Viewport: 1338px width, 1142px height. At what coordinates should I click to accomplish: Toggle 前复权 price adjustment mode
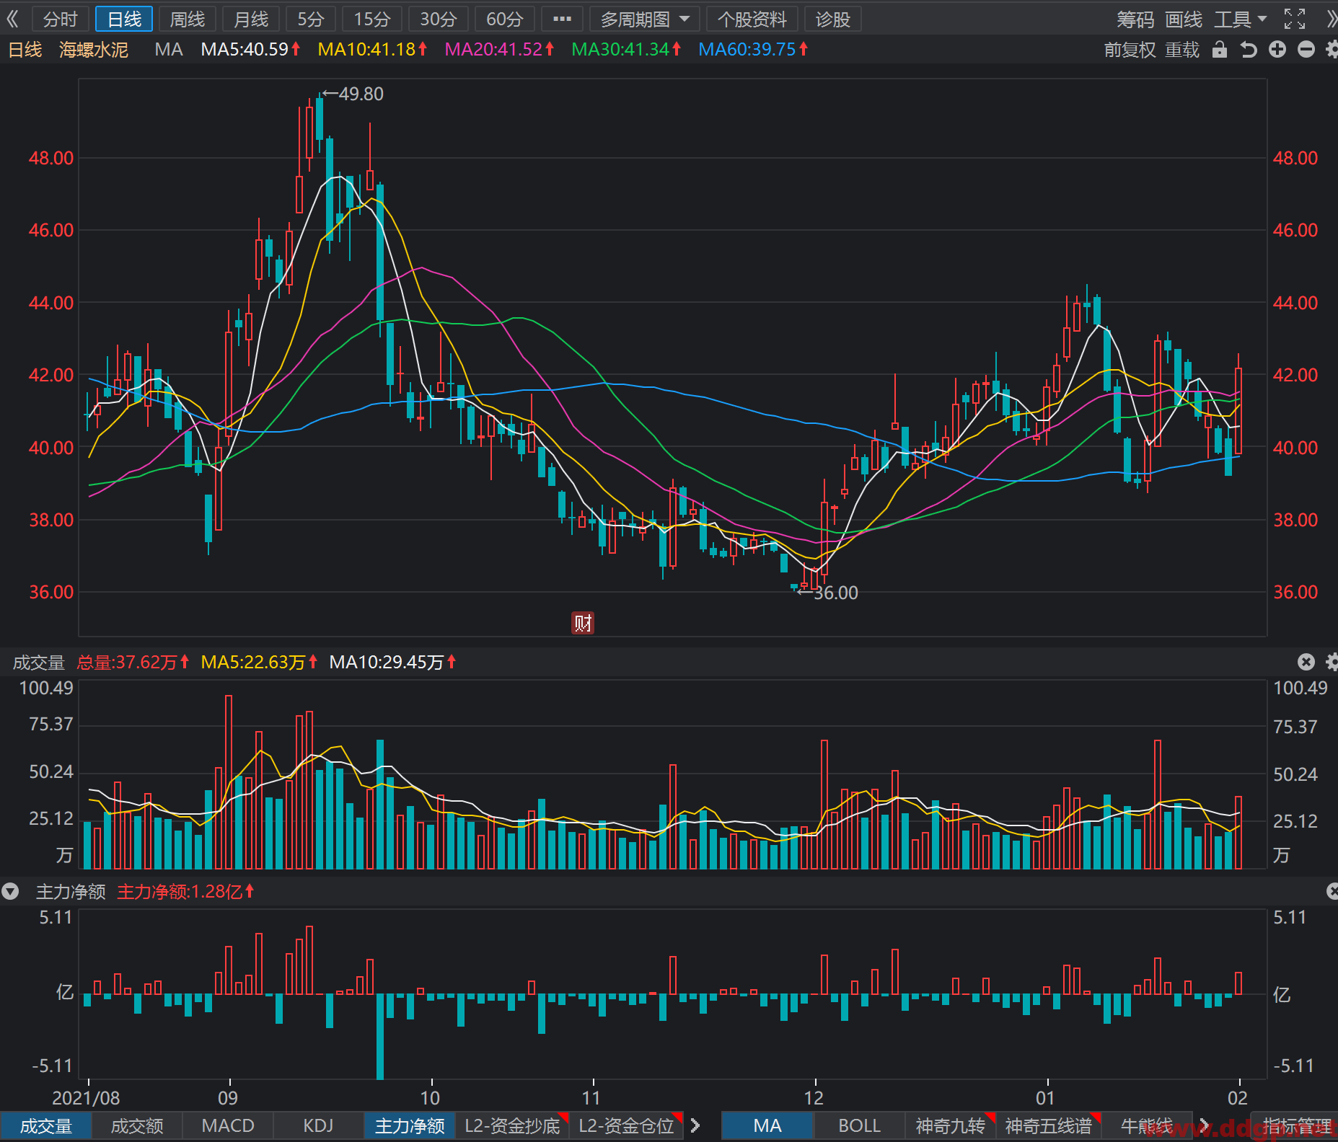[x=1130, y=50]
